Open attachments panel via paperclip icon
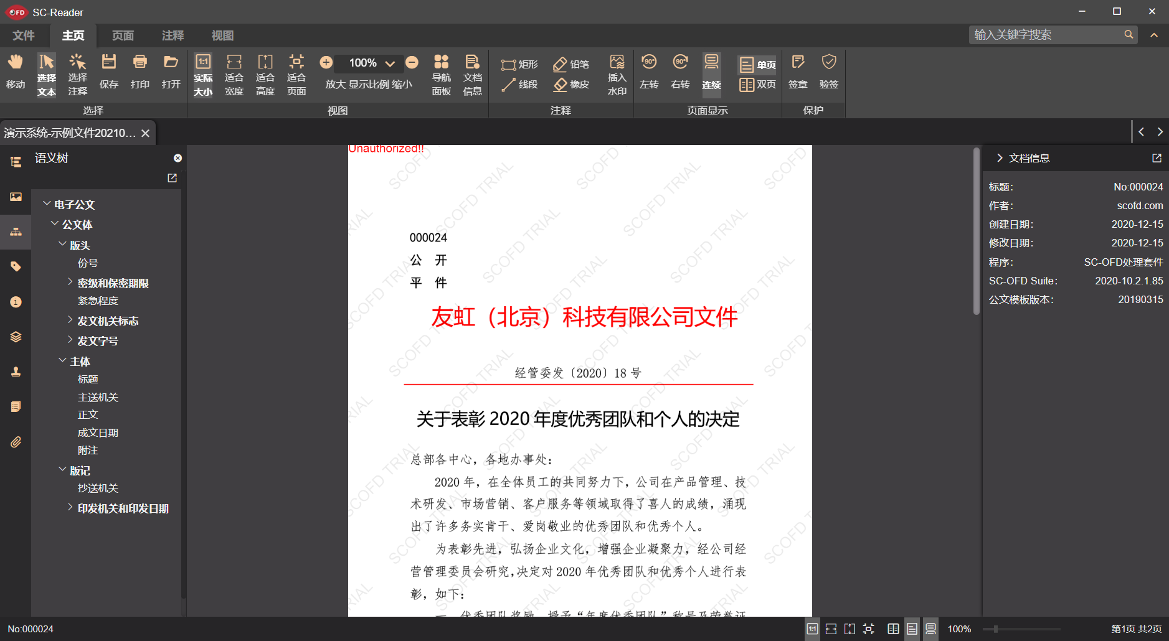1169x641 pixels. (x=16, y=442)
